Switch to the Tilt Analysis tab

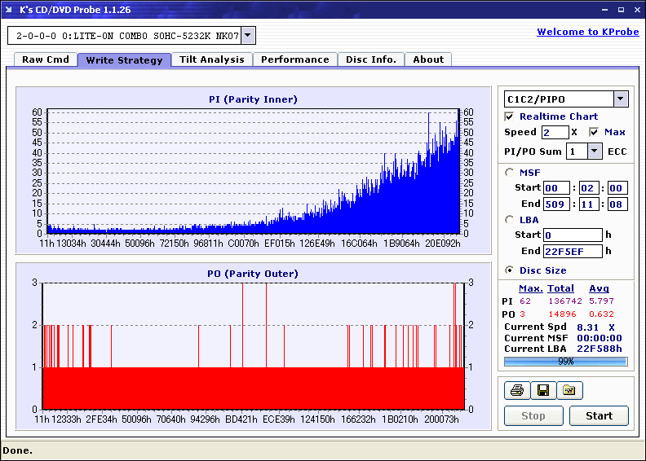[x=212, y=59]
